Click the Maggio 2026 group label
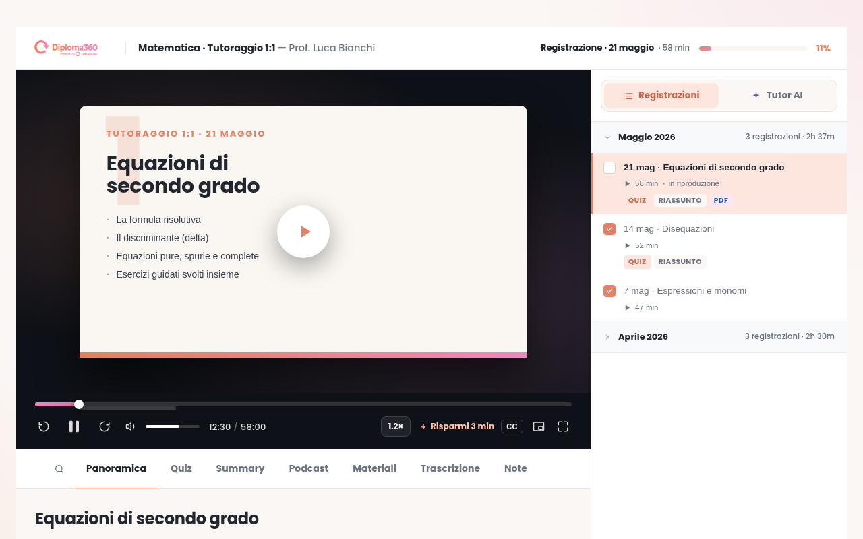Viewport: 863px width, 539px height. click(x=647, y=137)
